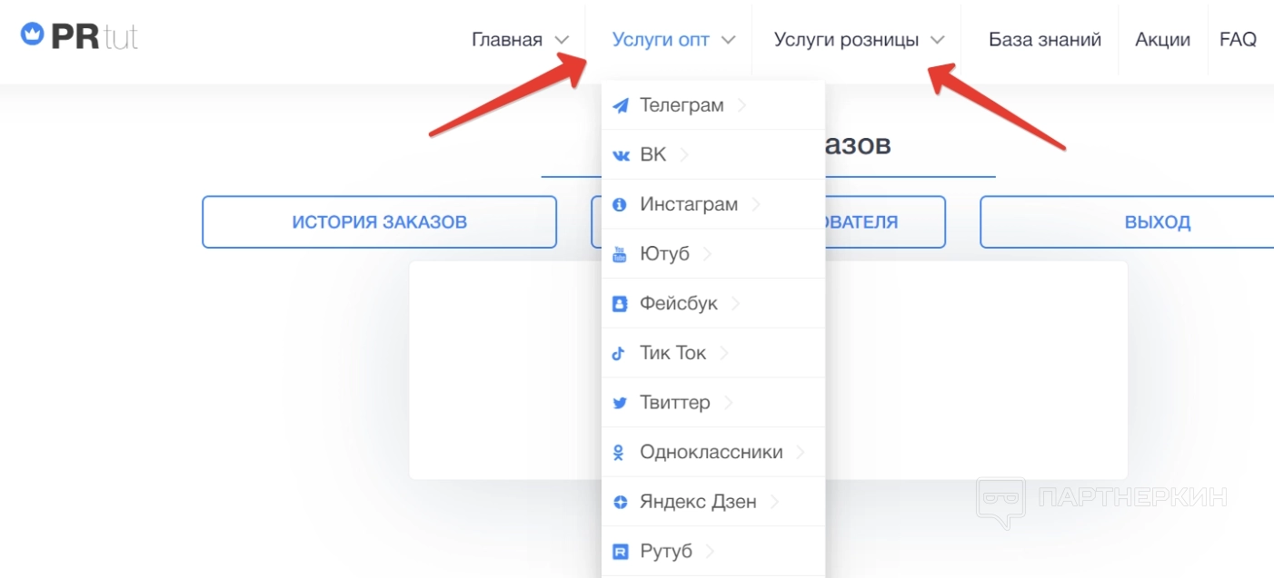Expand the Яндекс Дзен submenu arrow
Screen dimensions: 1274x578
(x=773, y=501)
